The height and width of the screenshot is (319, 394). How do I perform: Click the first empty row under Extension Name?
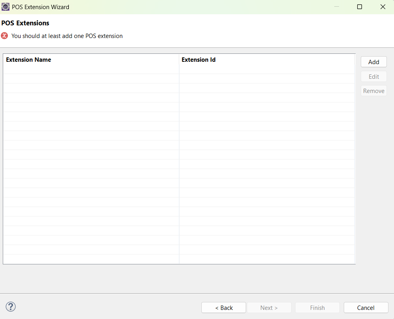(91, 78)
